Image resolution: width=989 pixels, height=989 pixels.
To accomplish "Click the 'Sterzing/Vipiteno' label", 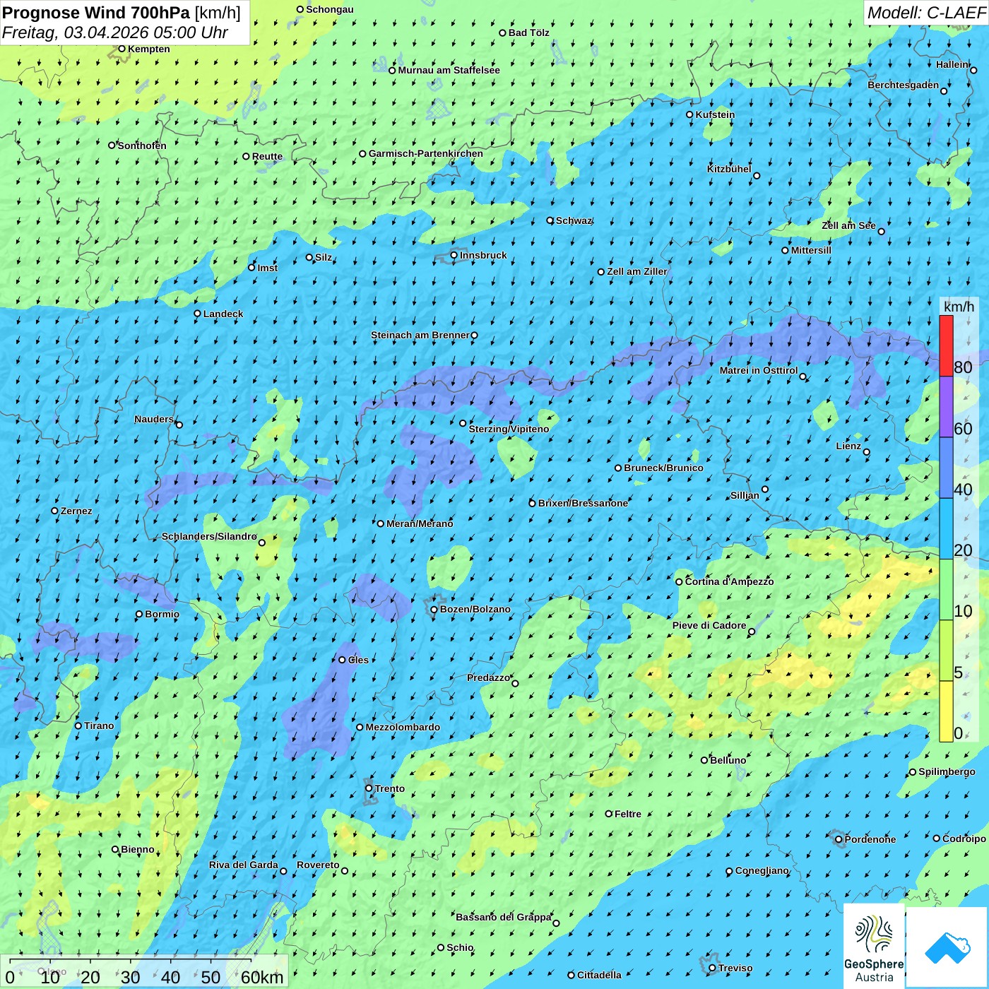I will coord(509,429).
